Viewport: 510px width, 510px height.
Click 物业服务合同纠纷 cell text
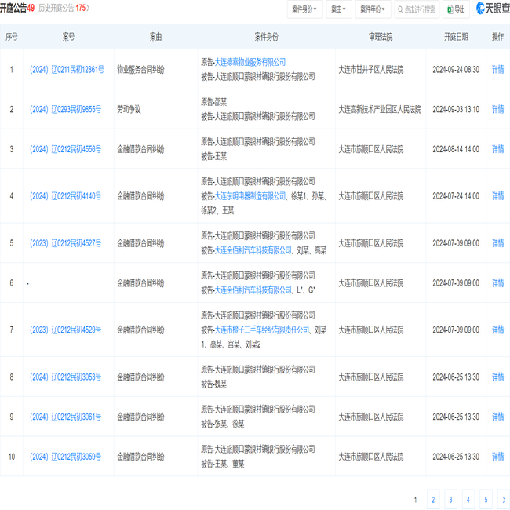(x=140, y=69)
